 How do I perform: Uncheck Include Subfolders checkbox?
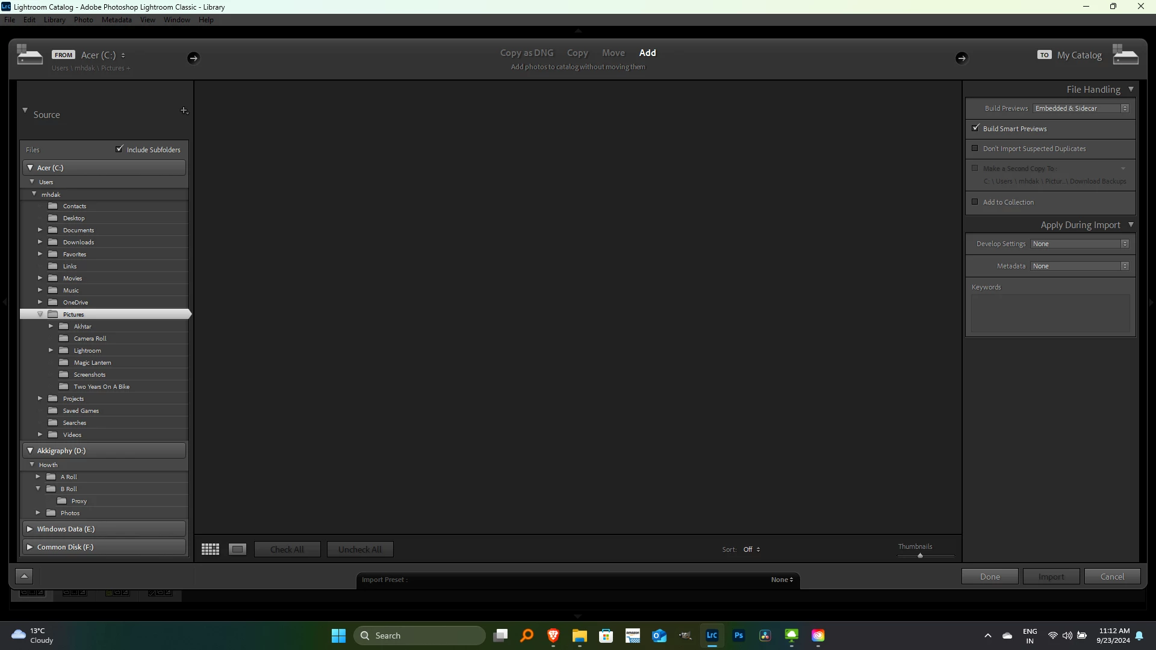pyautogui.click(x=120, y=149)
